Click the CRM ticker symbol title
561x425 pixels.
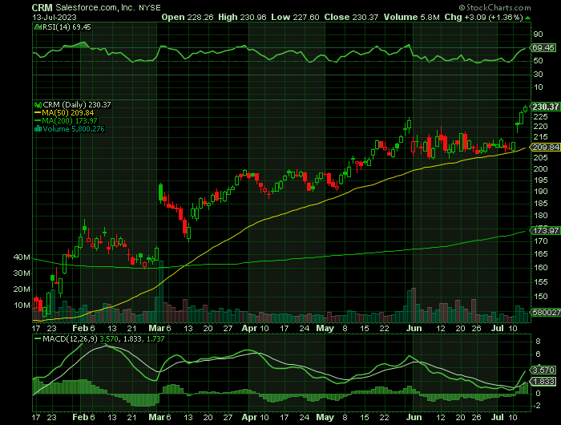click(42, 7)
